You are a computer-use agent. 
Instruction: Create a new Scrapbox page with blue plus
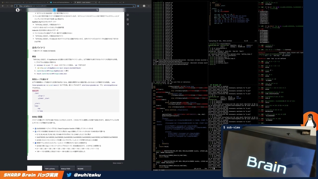point(54,10)
